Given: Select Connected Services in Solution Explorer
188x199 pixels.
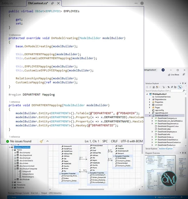Looking at the screenshot, I should coord(163,97).
